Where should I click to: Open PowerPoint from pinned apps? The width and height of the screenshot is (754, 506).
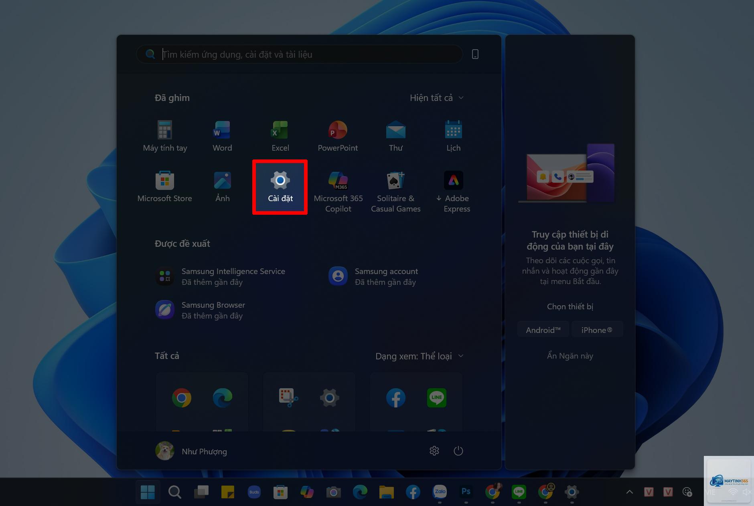[338, 136]
